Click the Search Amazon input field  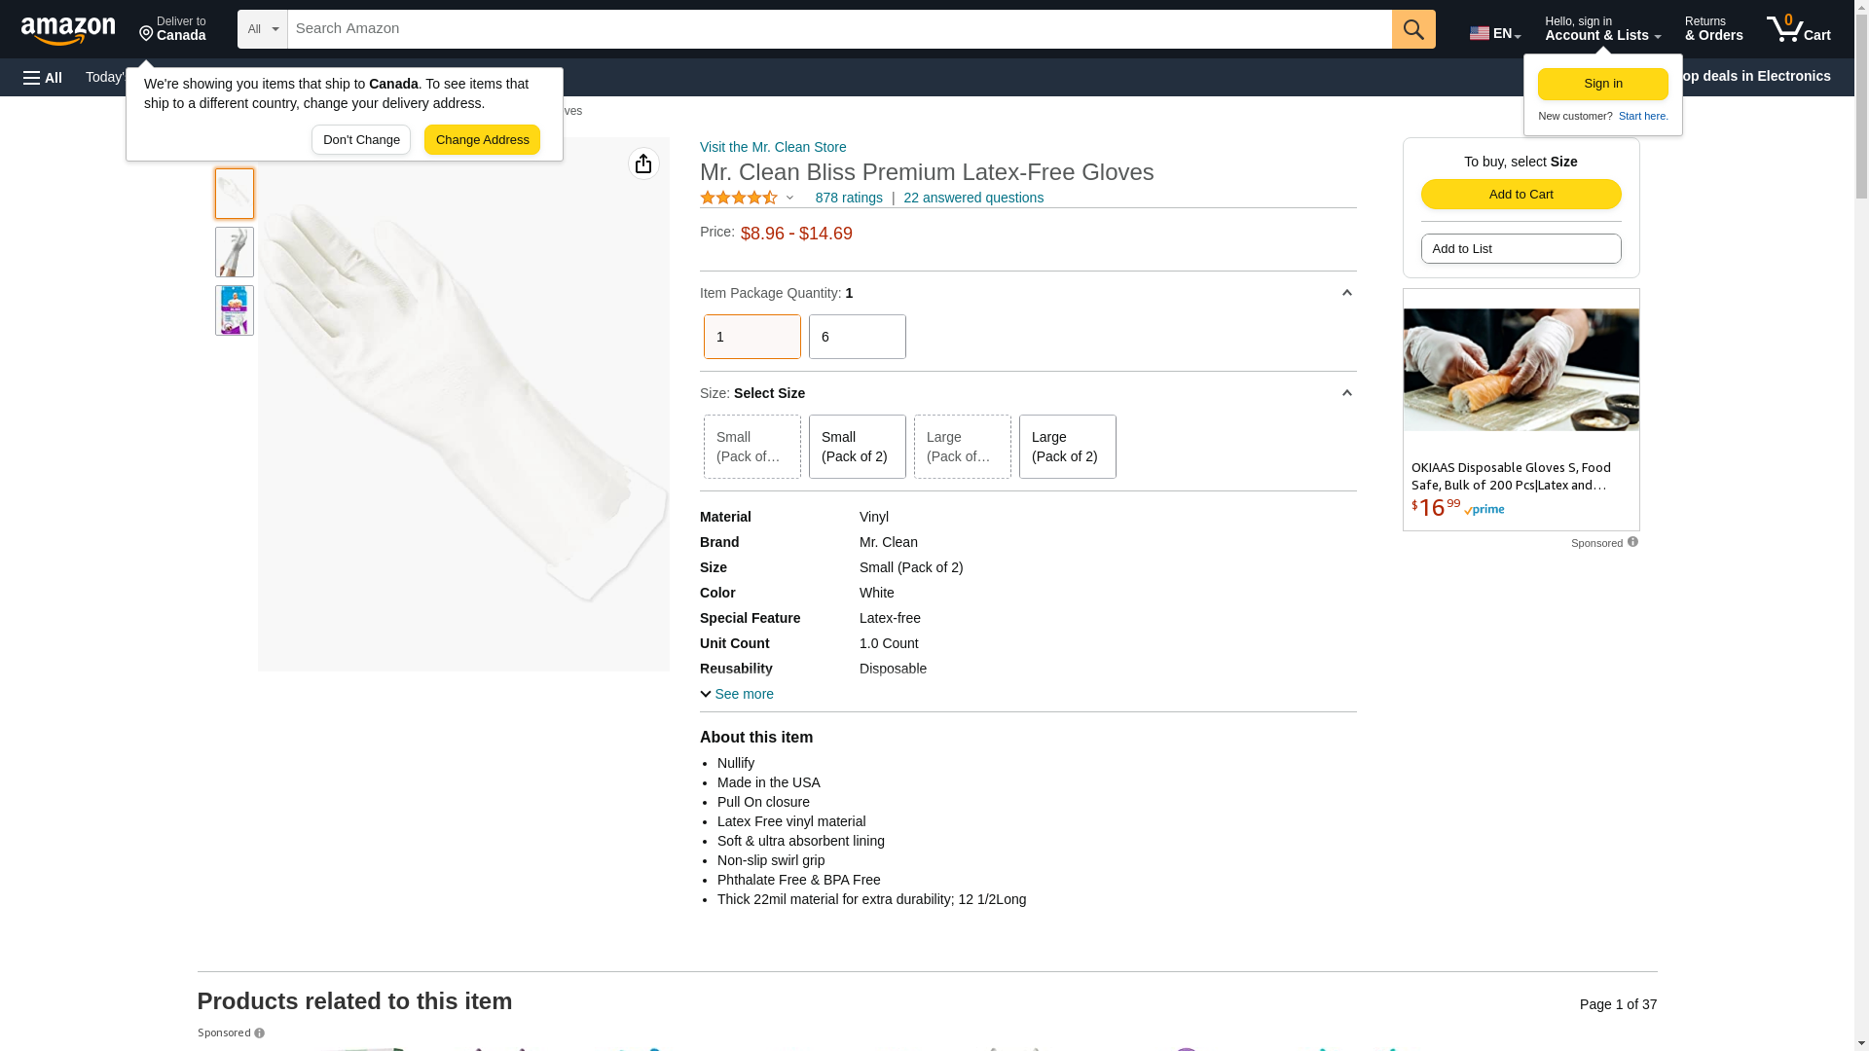tap(839, 29)
